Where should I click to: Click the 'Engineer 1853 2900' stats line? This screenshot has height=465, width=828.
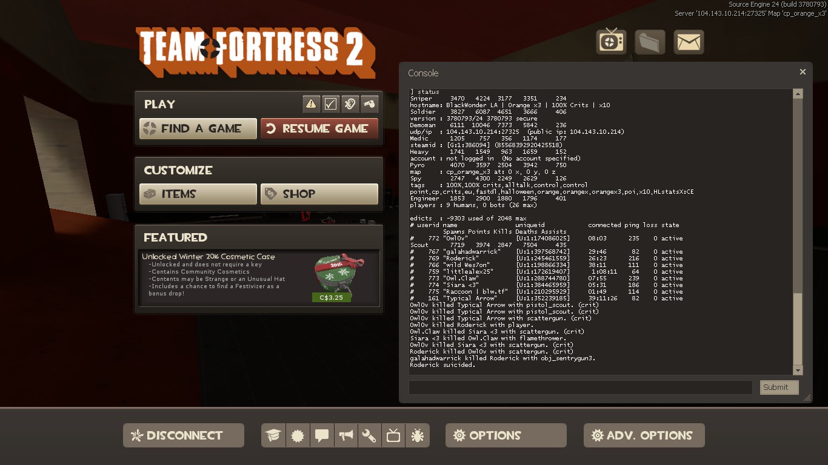coord(488,198)
